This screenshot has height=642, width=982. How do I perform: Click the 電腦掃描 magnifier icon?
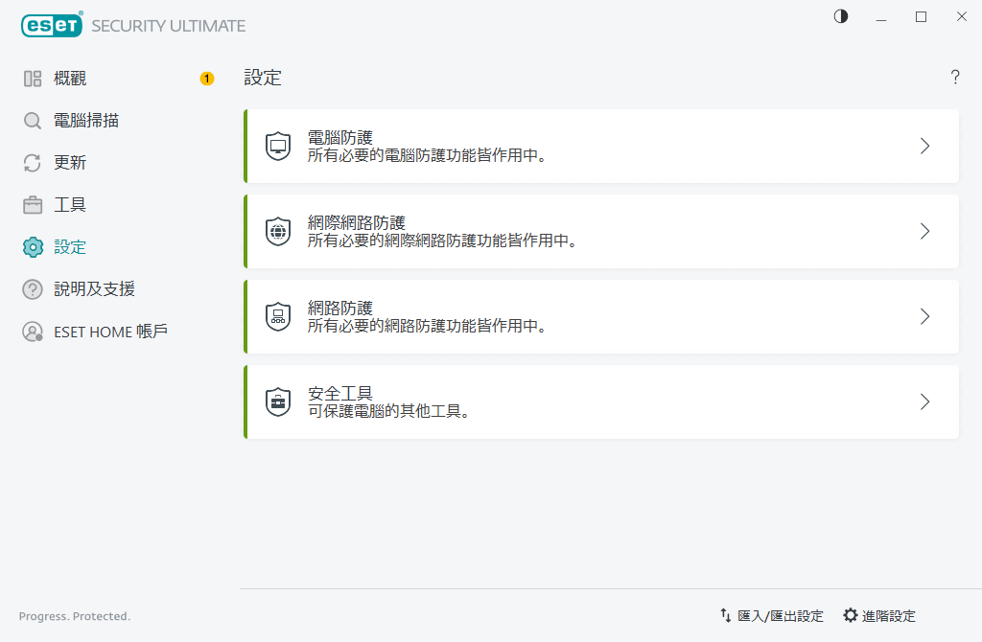pos(33,121)
